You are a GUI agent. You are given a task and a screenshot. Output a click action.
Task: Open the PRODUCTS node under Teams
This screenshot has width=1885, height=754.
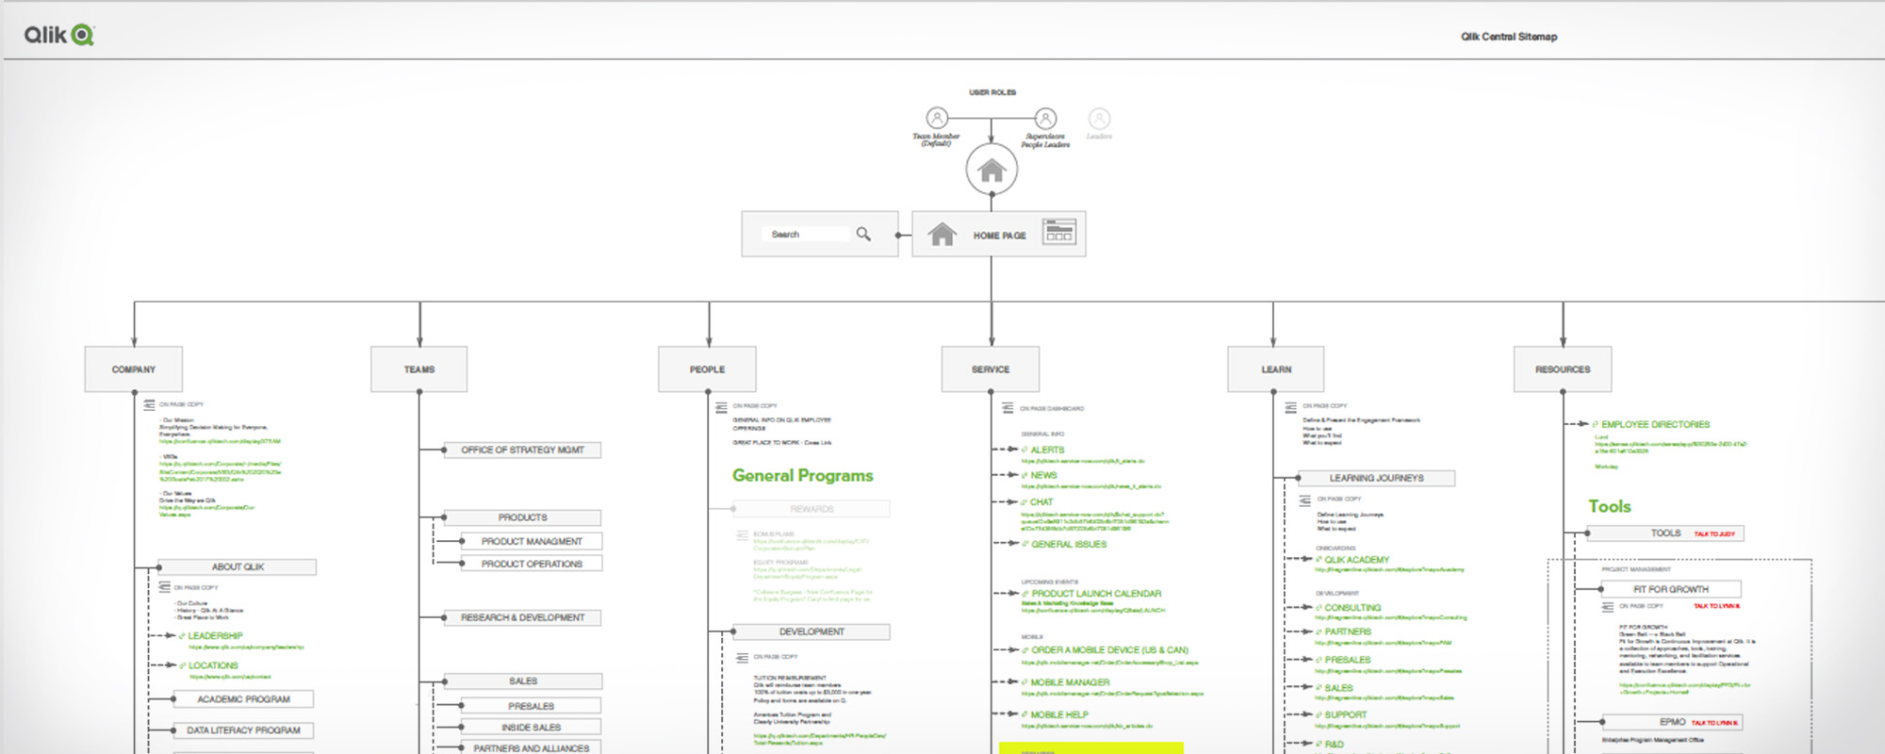pos(522,517)
